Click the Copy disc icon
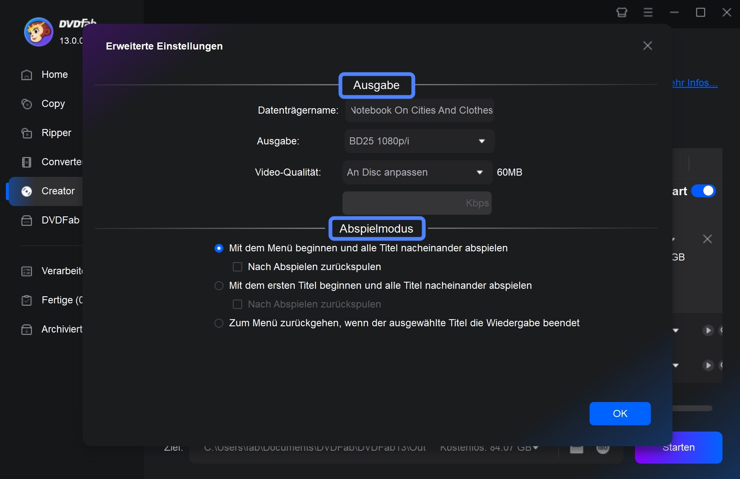 [x=27, y=104]
